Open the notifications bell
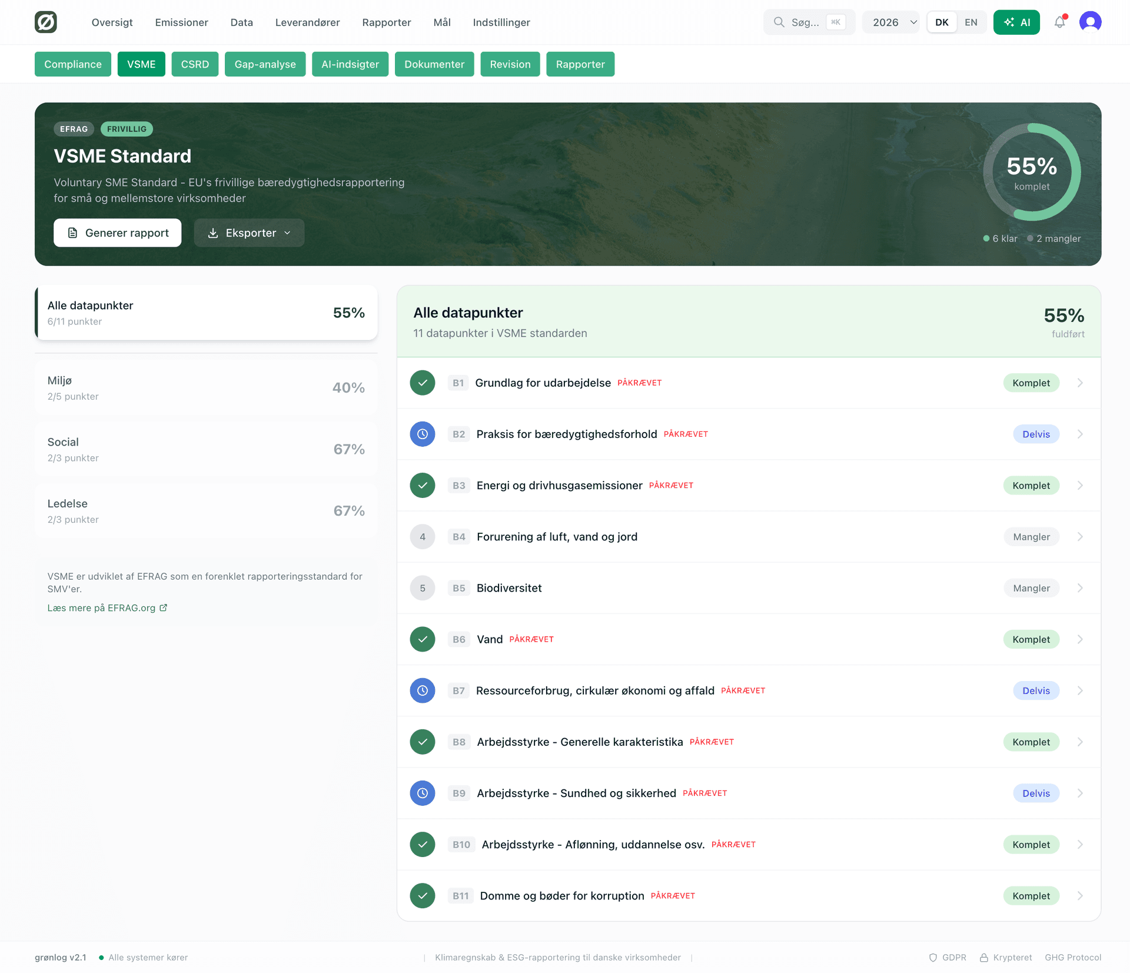The image size is (1130, 973). point(1060,22)
